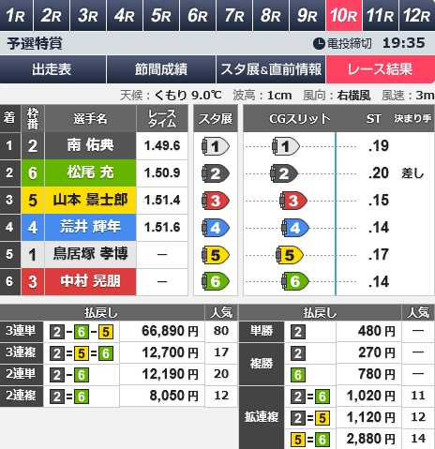
Task: Click blue boat 4 icon in CGスリット
Action: pos(295,228)
